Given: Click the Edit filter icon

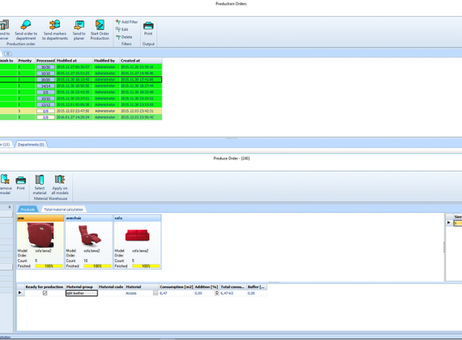Looking at the screenshot, I should point(118,29).
